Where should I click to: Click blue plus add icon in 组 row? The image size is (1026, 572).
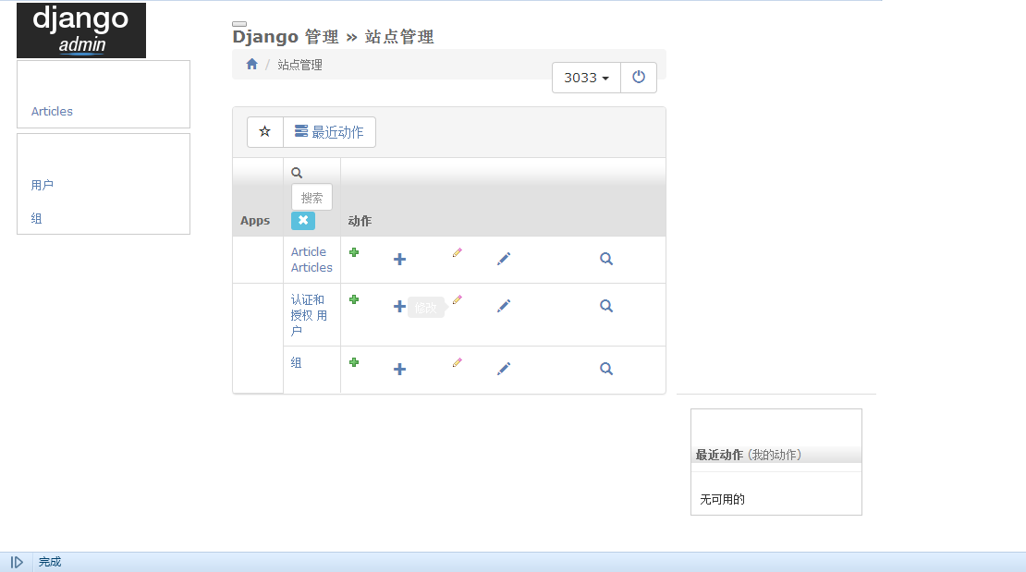tap(400, 369)
